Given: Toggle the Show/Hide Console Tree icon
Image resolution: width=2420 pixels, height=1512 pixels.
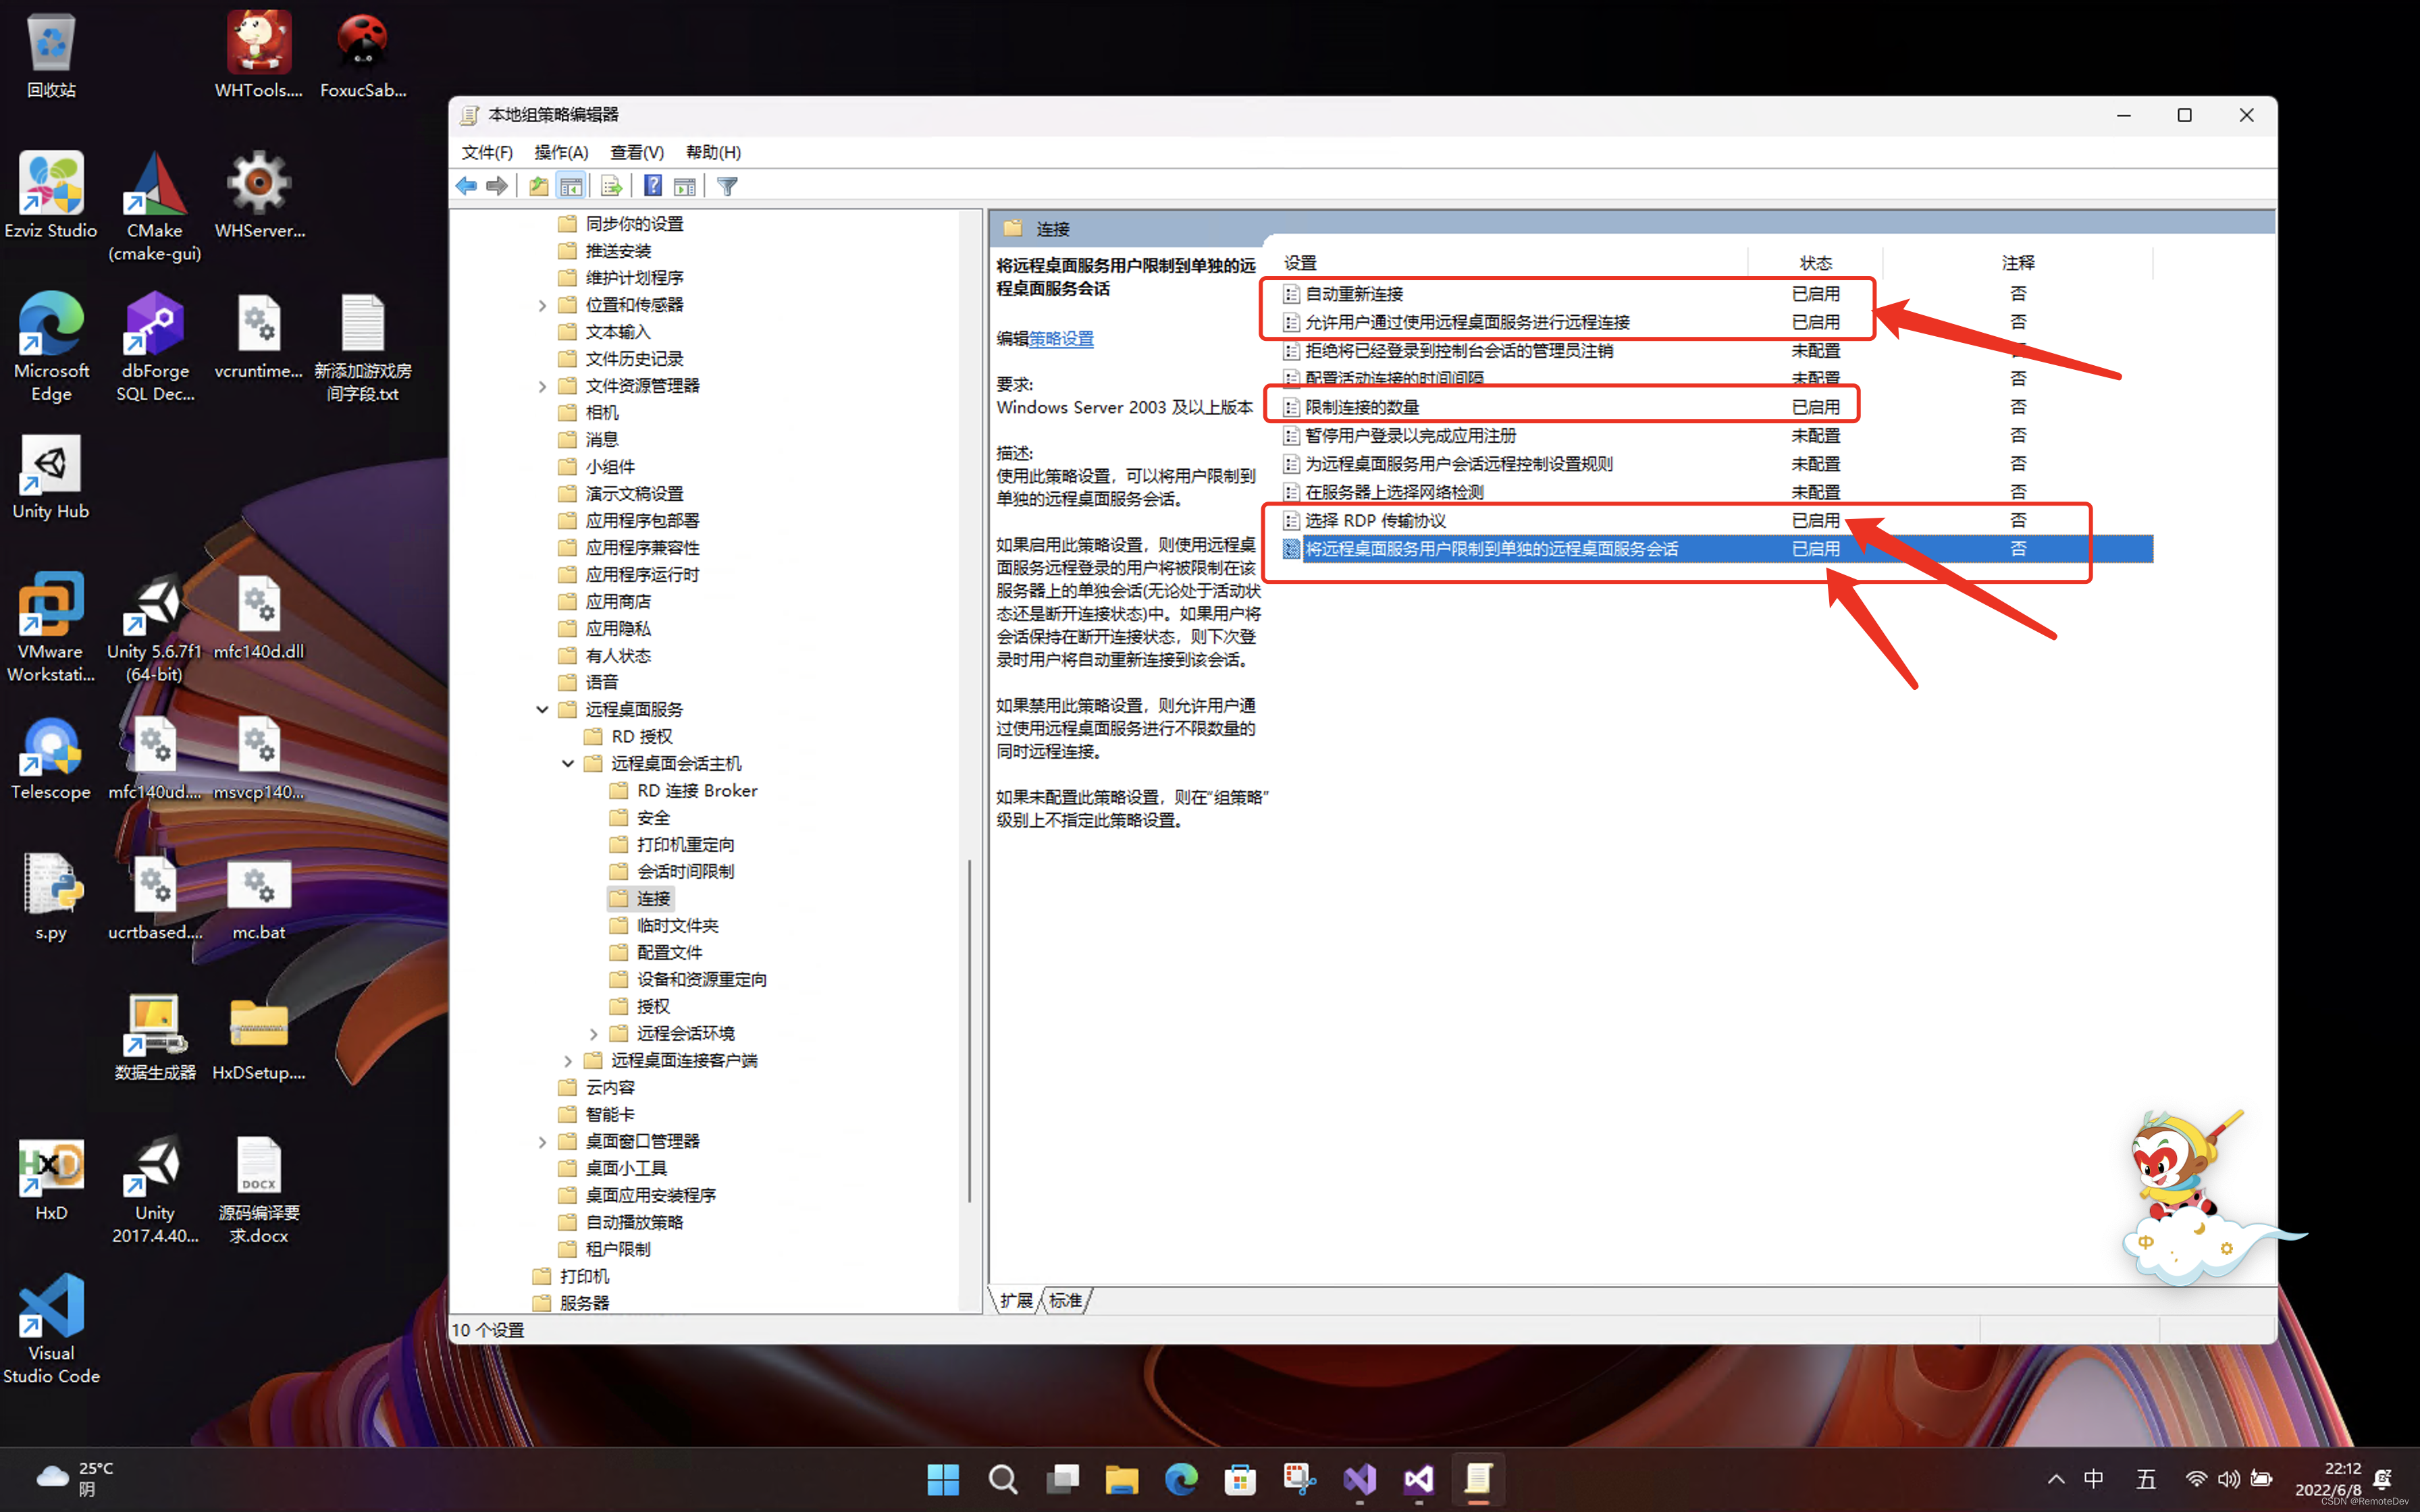Looking at the screenshot, I should click(x=571, y=186).
